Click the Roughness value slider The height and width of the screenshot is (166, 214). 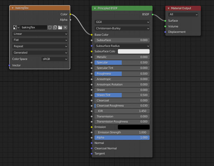point(122,74)
